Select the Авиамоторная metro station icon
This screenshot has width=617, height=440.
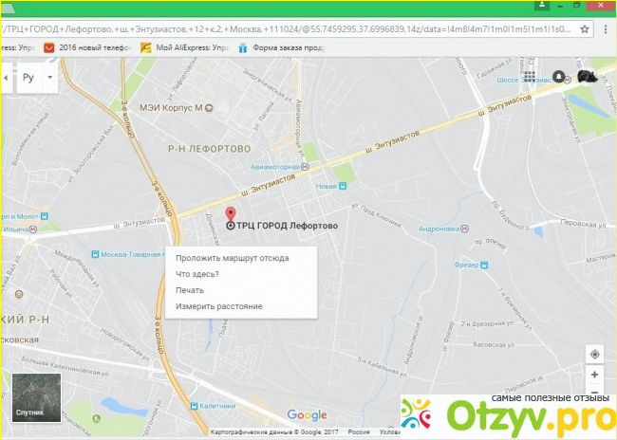305,167
